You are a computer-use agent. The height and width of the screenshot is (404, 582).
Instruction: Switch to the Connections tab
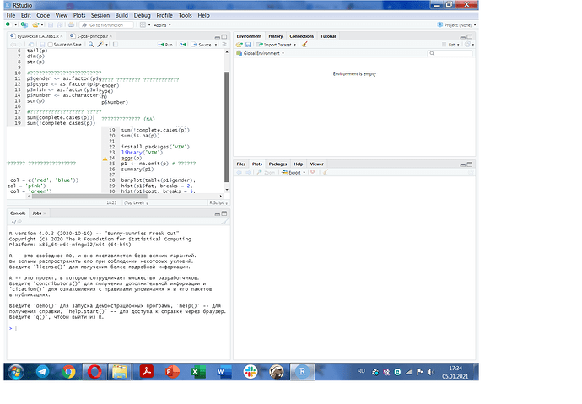click(x=301, y=36)
